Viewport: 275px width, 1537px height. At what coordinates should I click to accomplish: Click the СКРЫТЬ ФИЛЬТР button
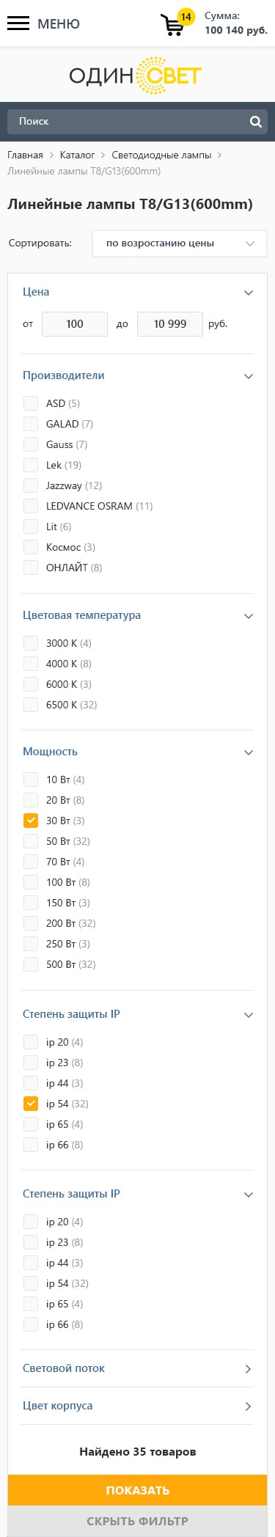tap(137, 1521)
